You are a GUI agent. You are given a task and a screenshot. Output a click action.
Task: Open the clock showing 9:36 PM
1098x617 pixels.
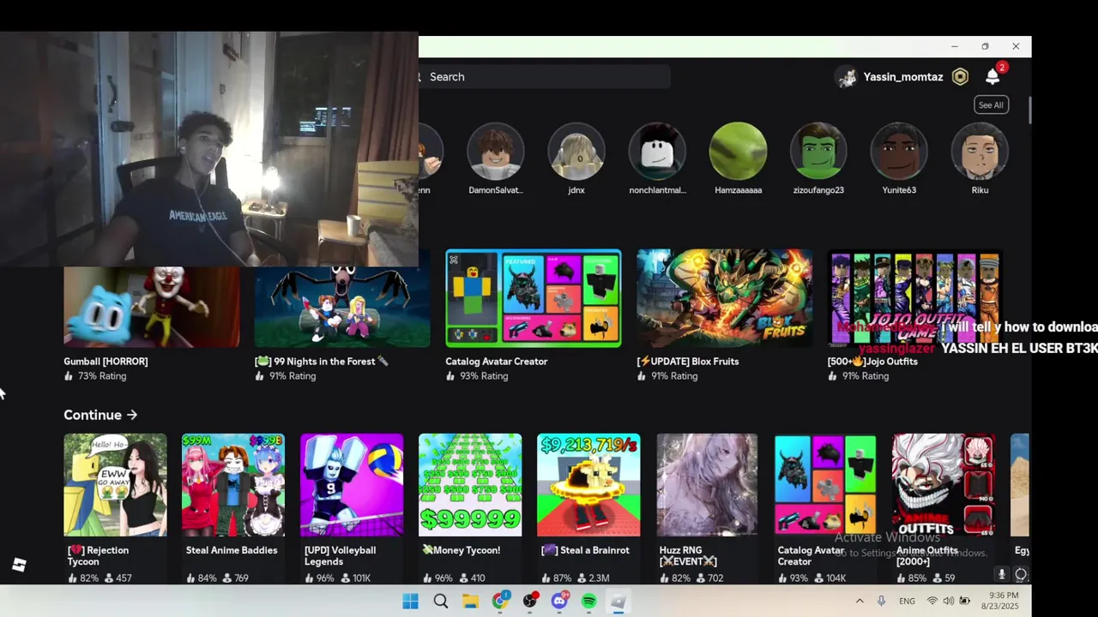tap(1002, 601)
